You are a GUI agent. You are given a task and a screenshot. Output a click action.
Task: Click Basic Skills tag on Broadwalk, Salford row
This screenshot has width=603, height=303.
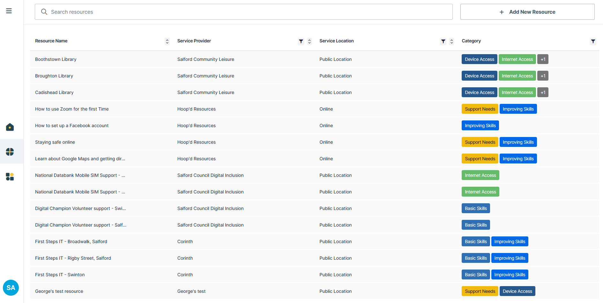click(476, 242)
